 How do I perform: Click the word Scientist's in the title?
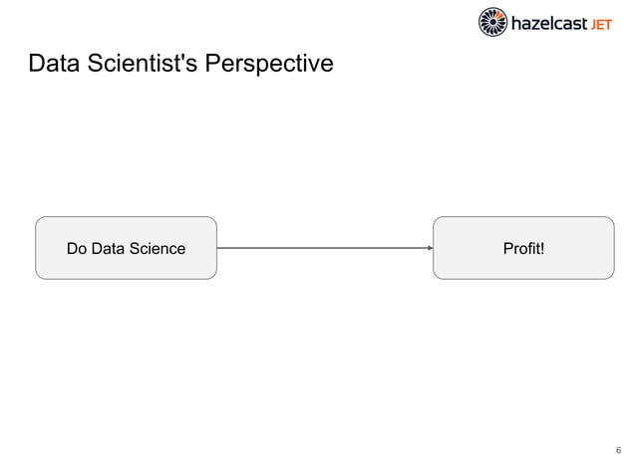[x=142, y=63]
